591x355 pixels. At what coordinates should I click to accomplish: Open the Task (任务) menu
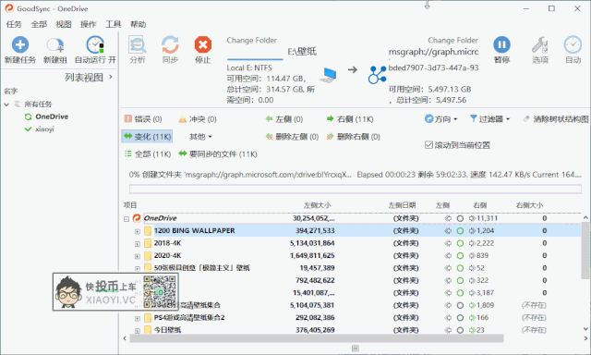(14, 24)
